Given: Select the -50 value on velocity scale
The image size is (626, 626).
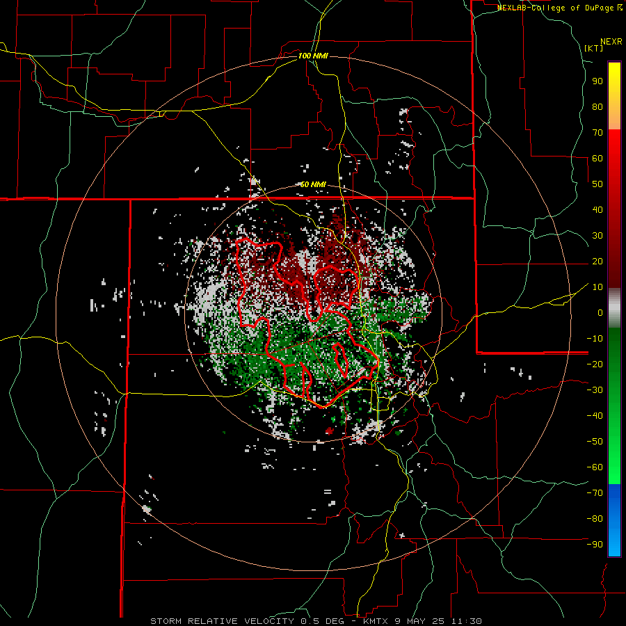Looking at the screenshot, I should click(x=595, y=441).
